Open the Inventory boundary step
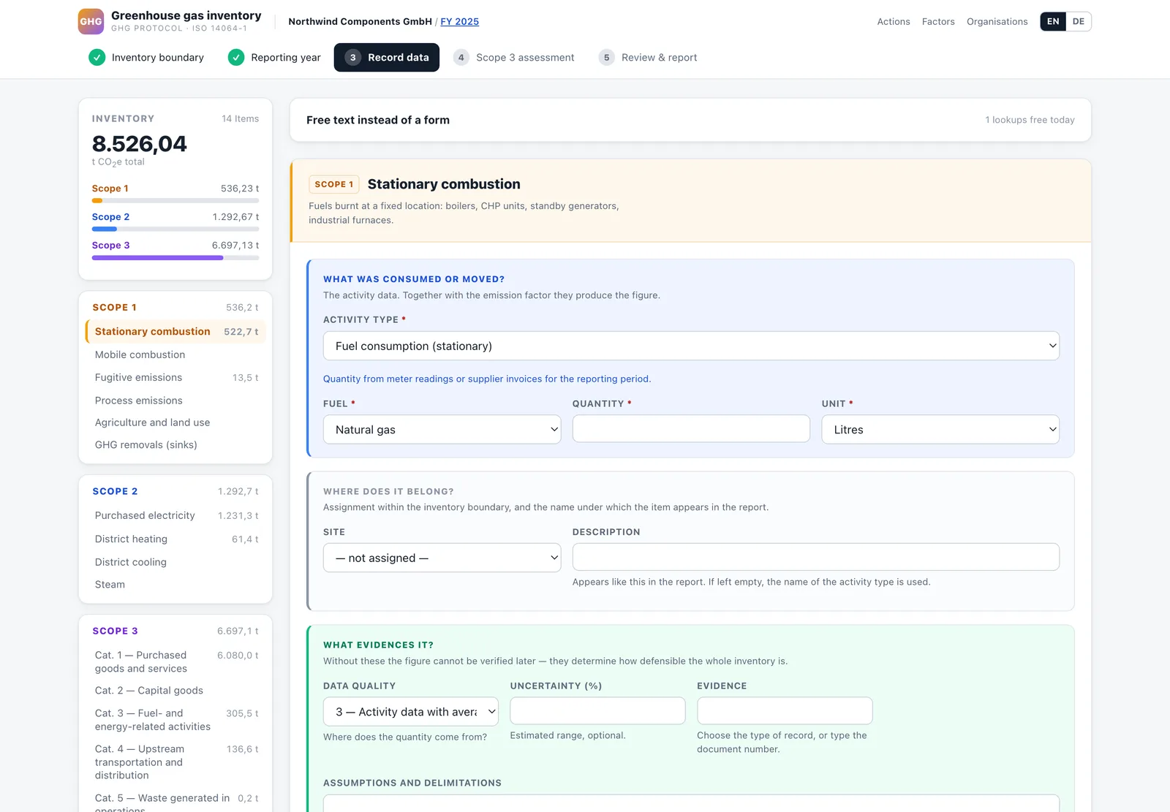 click(x=146, y=57)
